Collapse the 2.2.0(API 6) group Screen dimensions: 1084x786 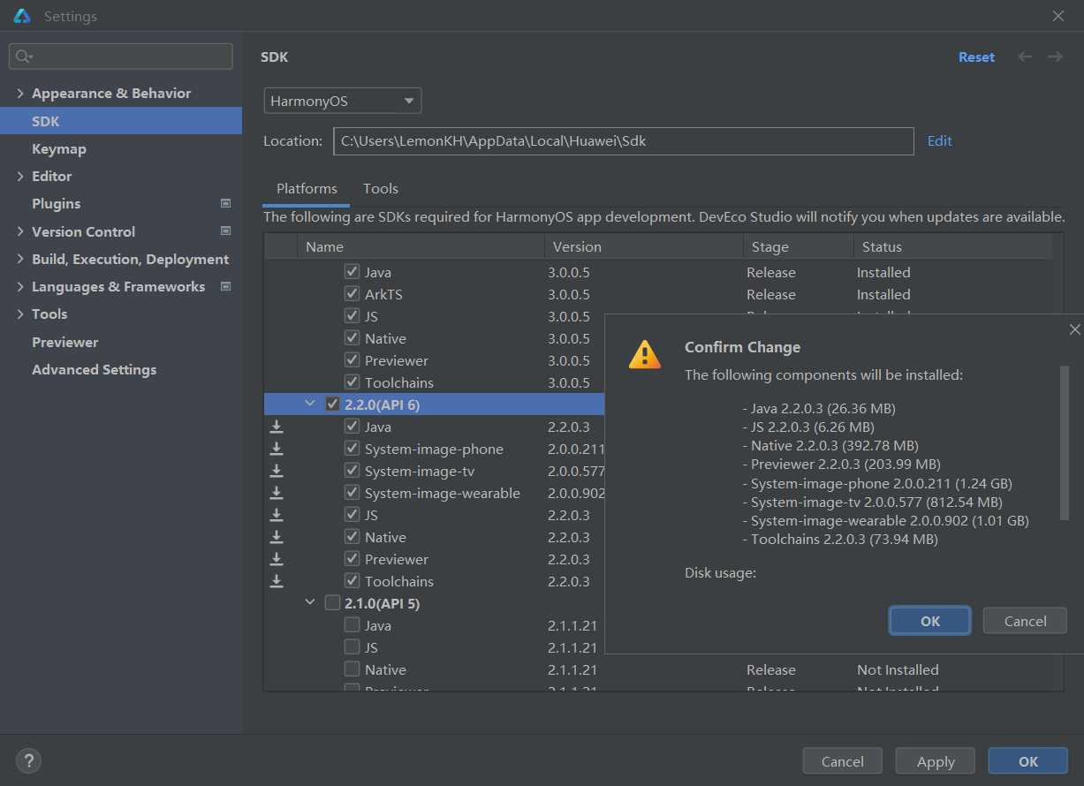(310, 404)
